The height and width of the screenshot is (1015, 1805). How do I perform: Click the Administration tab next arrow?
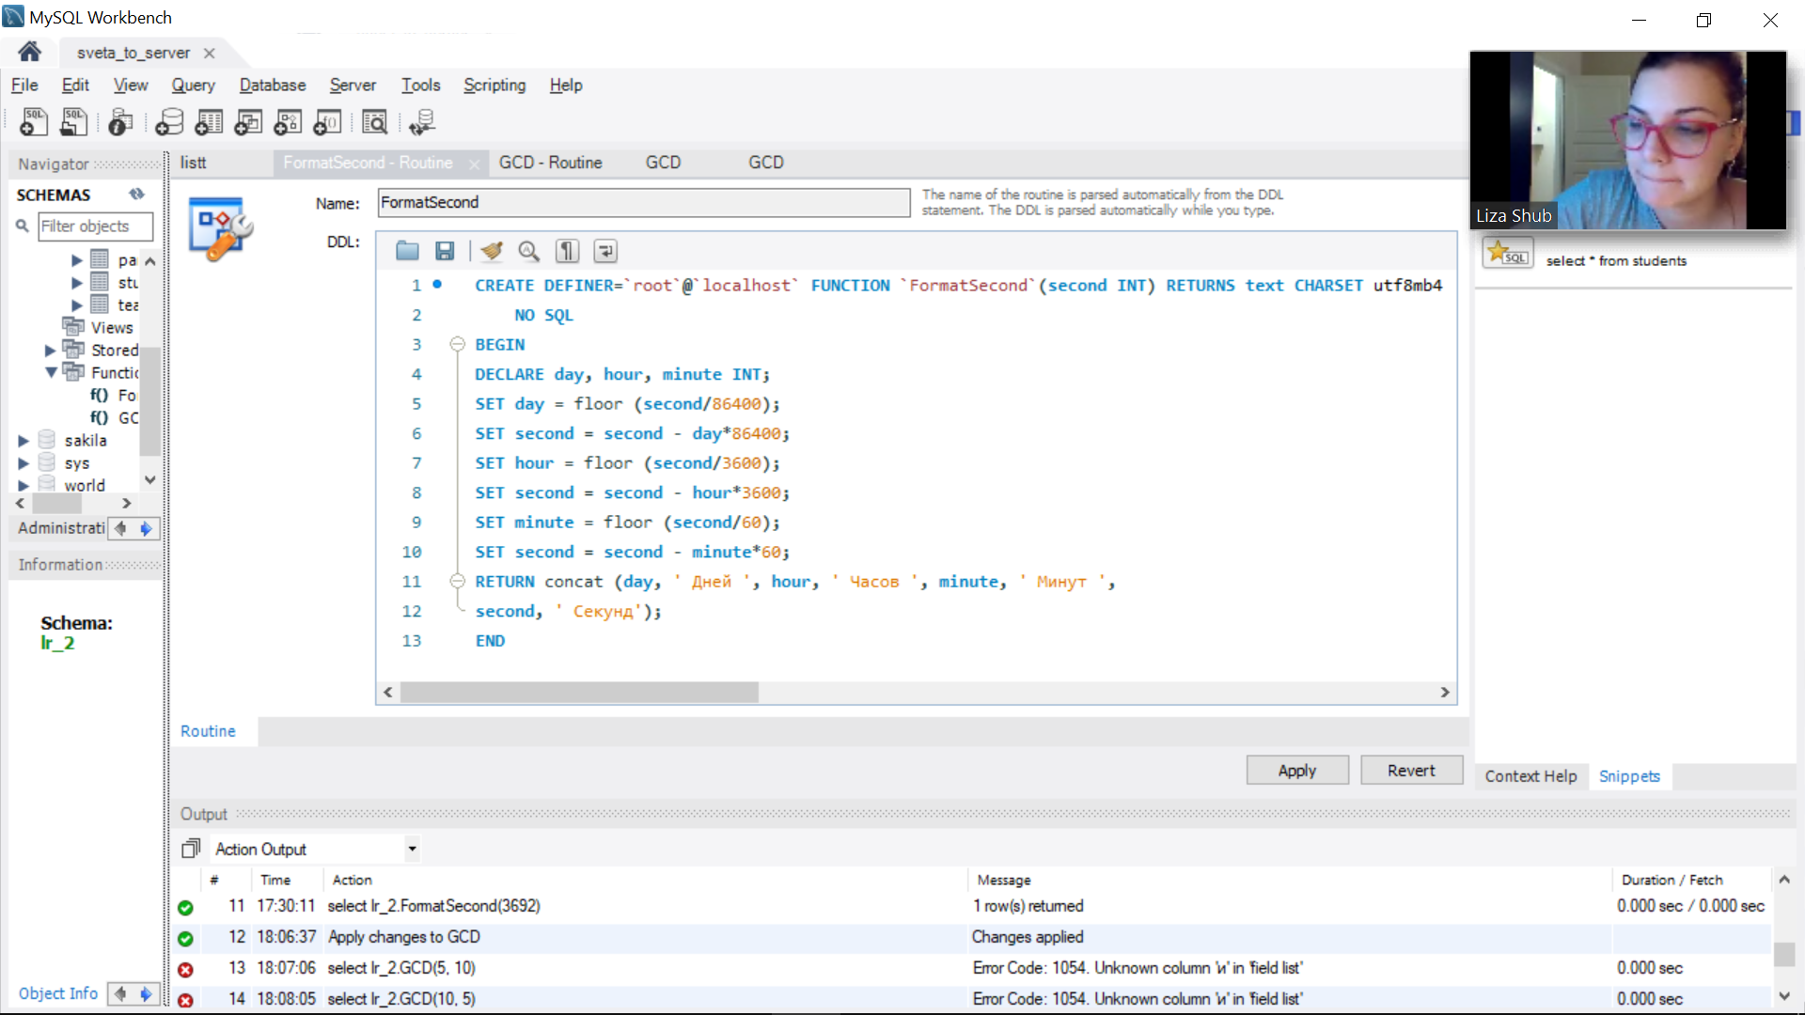(146, 529)
